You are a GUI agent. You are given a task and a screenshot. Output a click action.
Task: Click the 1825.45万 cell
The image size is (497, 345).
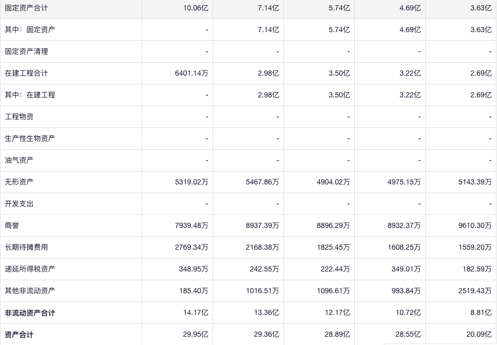click(x=333, y=247)
